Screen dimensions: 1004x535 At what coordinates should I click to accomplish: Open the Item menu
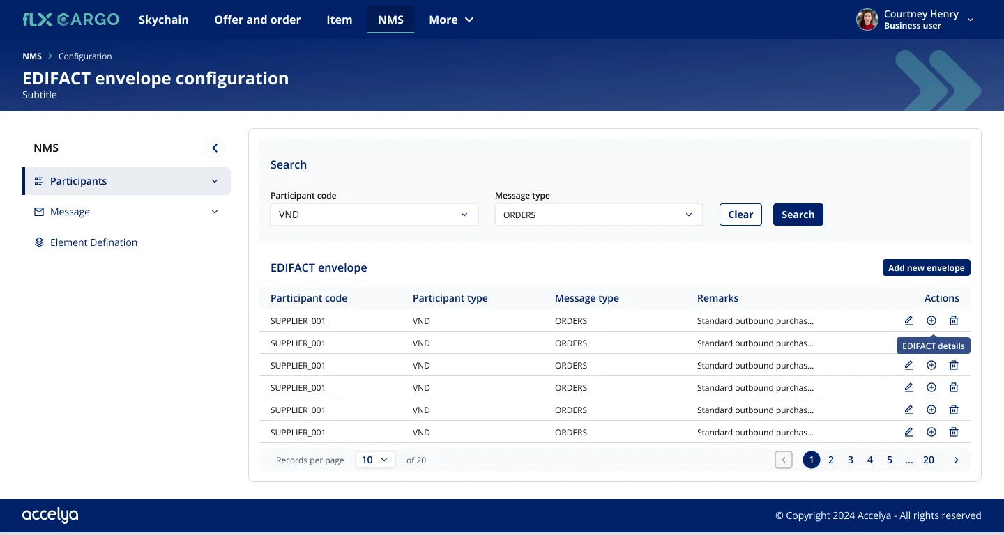click(x=340, y=20)
